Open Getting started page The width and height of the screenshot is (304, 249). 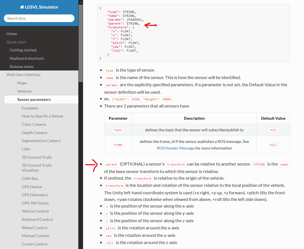coord(23,50)
